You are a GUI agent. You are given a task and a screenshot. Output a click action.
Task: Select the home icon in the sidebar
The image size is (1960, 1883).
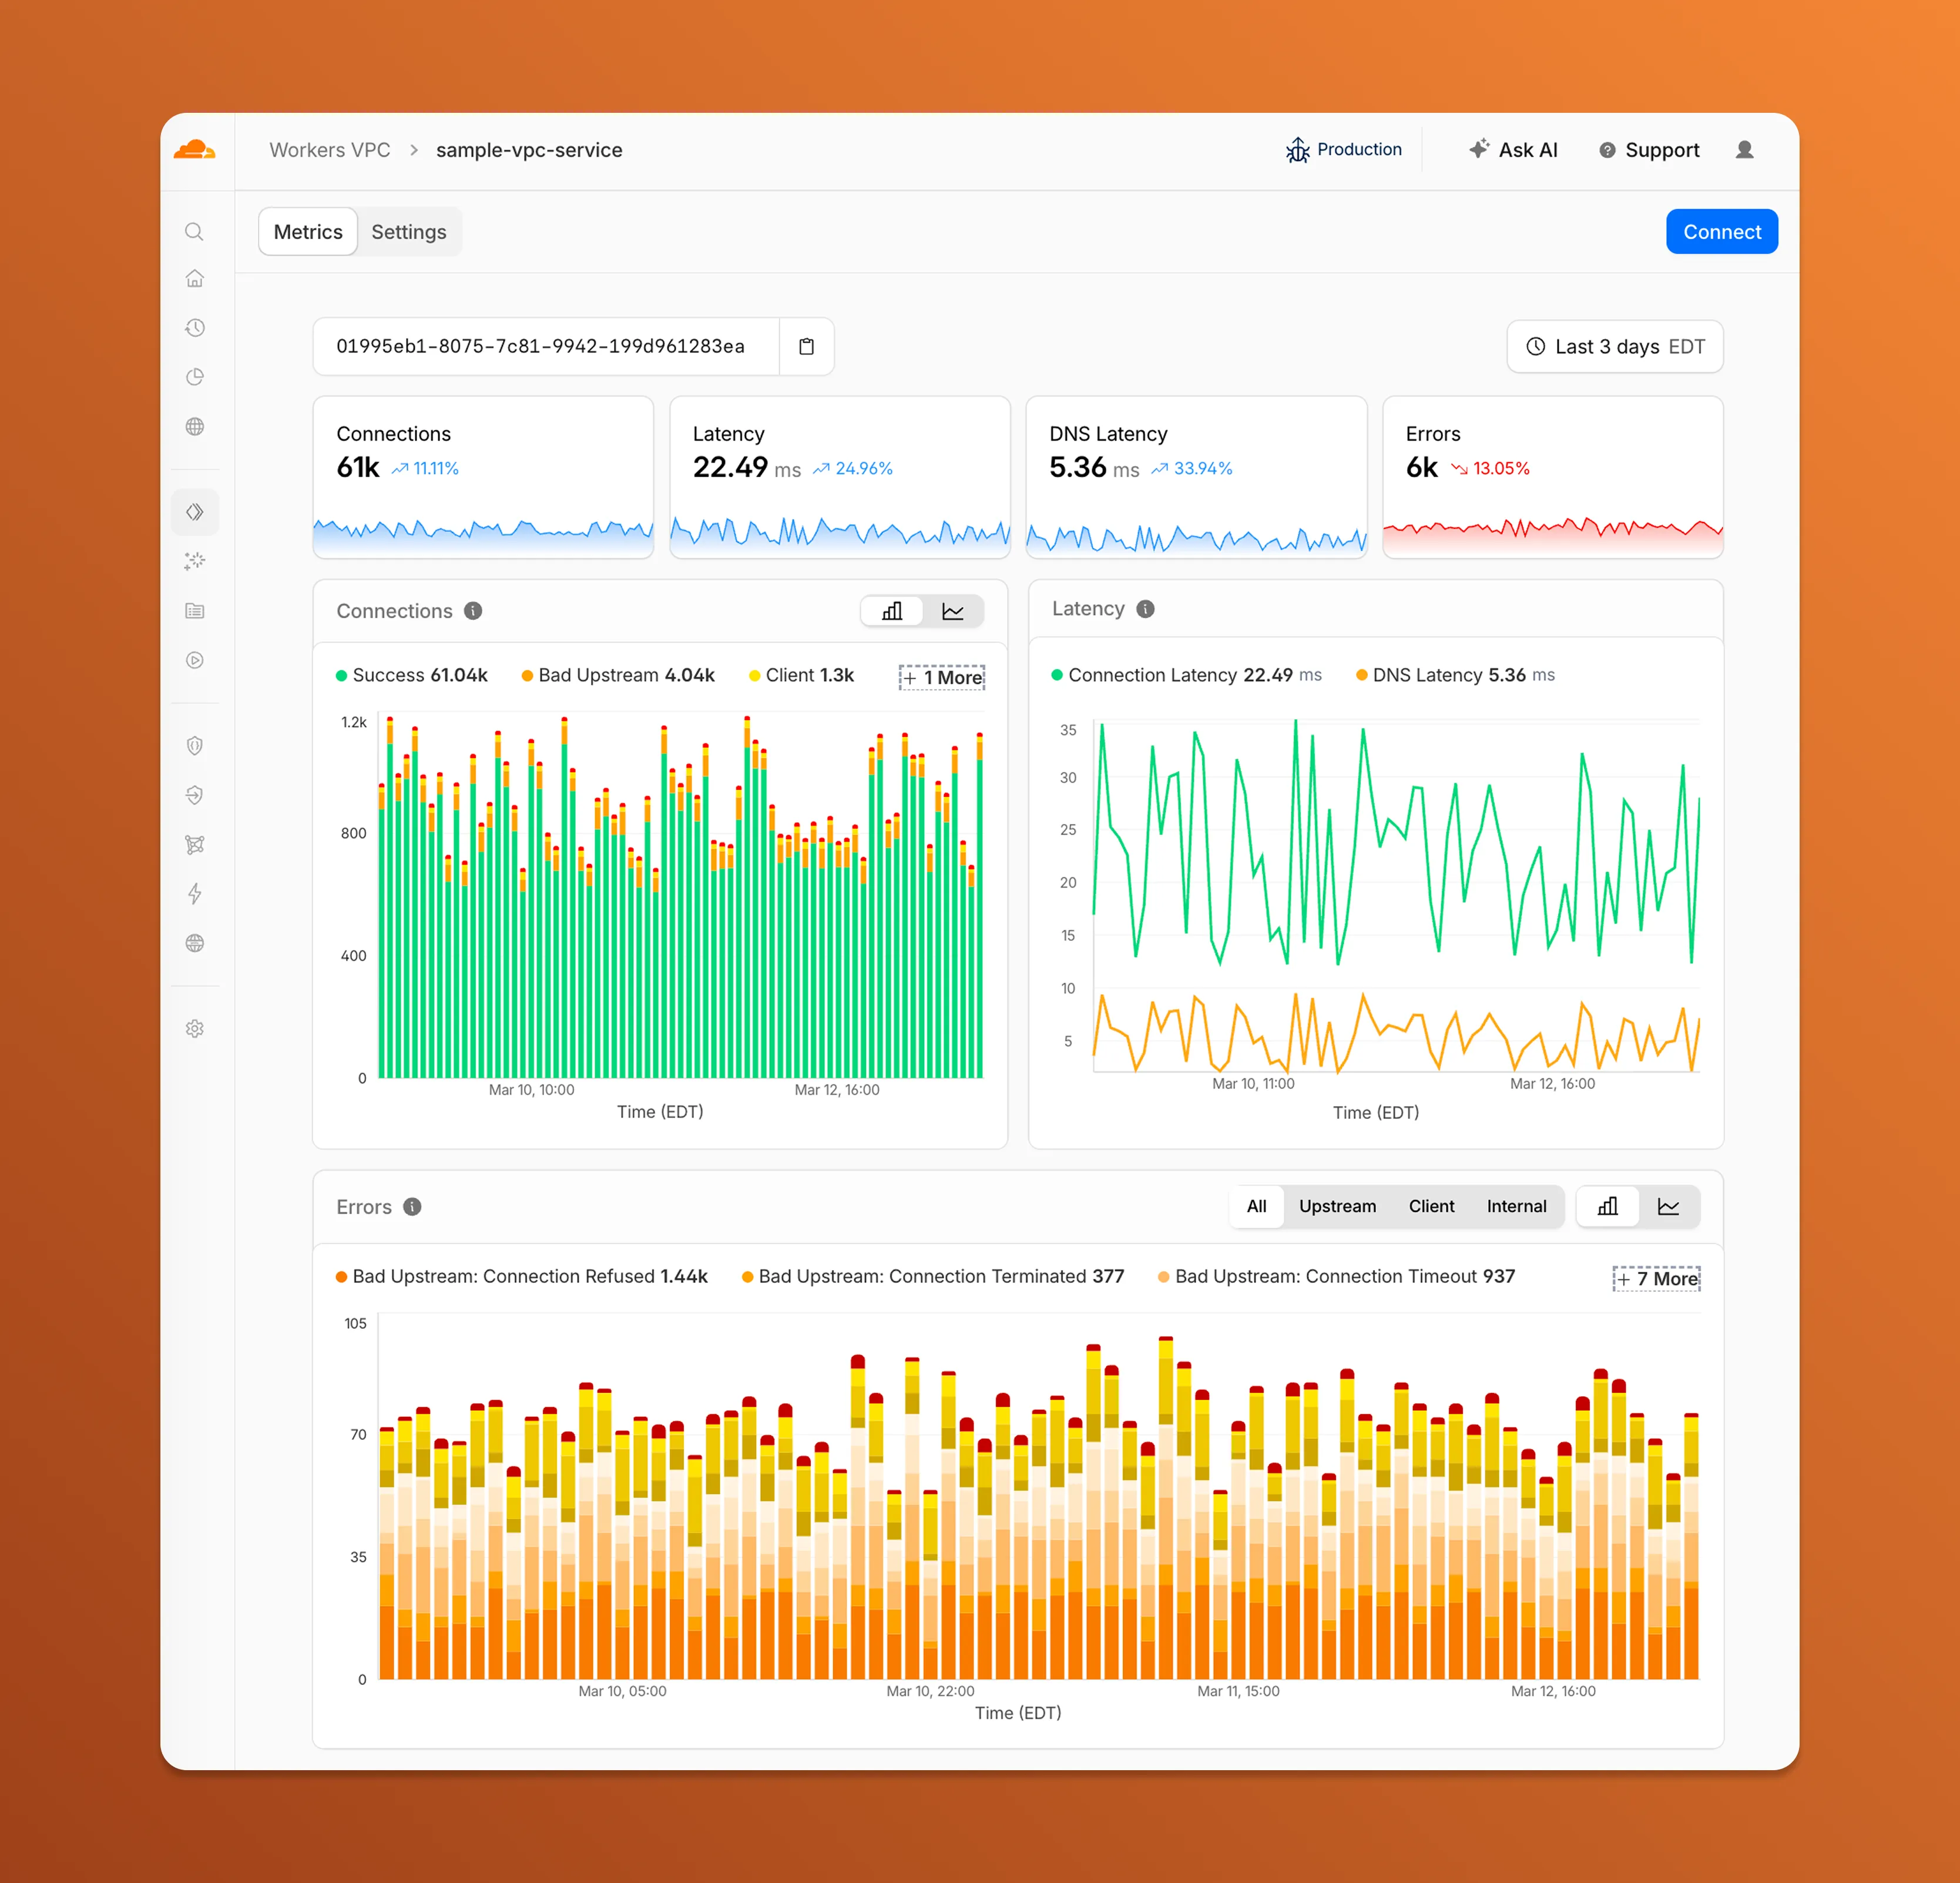pos(195,278)
